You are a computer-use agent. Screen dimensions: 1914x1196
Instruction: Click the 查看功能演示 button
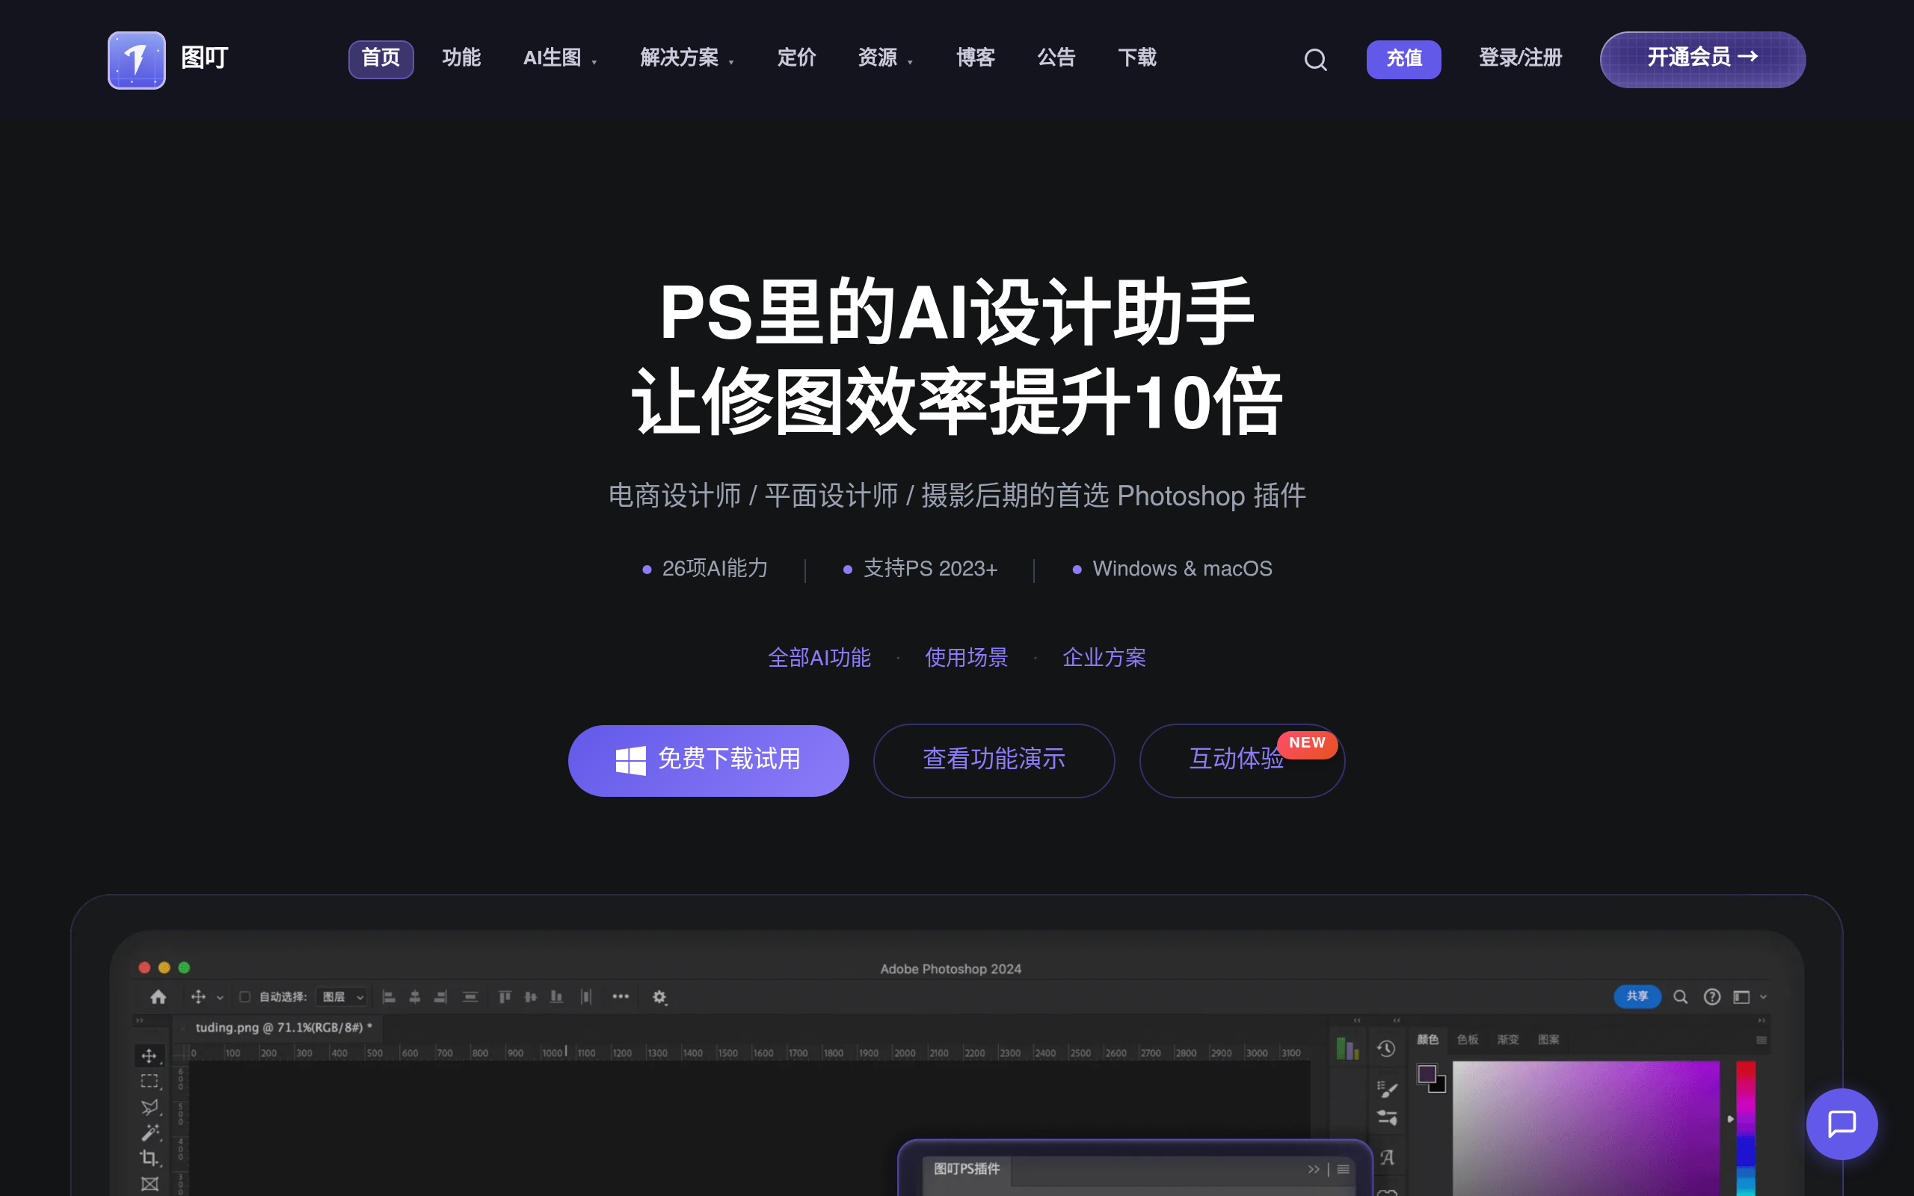(994, 760)
